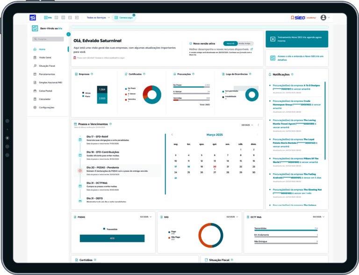
Task: Click the info icon beside Notificações
Action: 293,74
